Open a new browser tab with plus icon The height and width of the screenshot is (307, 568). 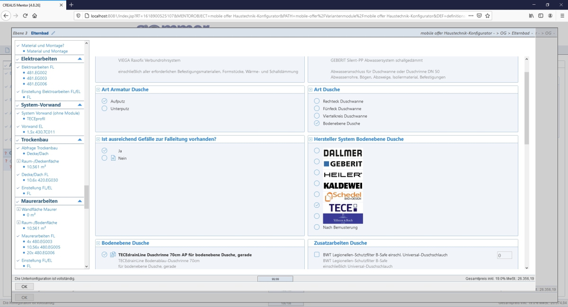pyautogui.click(x=71, y=4)
